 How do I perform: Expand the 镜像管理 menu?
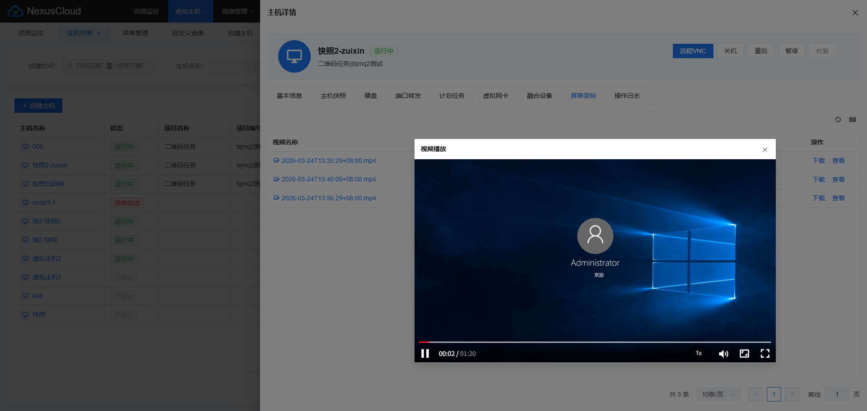(x=237, y=11)
